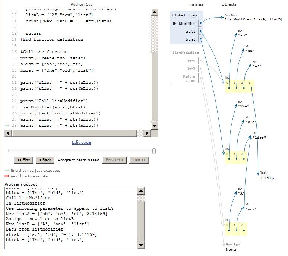Click the disabled Forward > button
This screenshot has height=256, width=288.
[114, 160]
